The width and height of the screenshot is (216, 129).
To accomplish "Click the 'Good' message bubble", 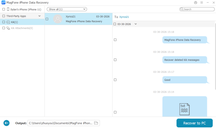I will click(185, 80).
